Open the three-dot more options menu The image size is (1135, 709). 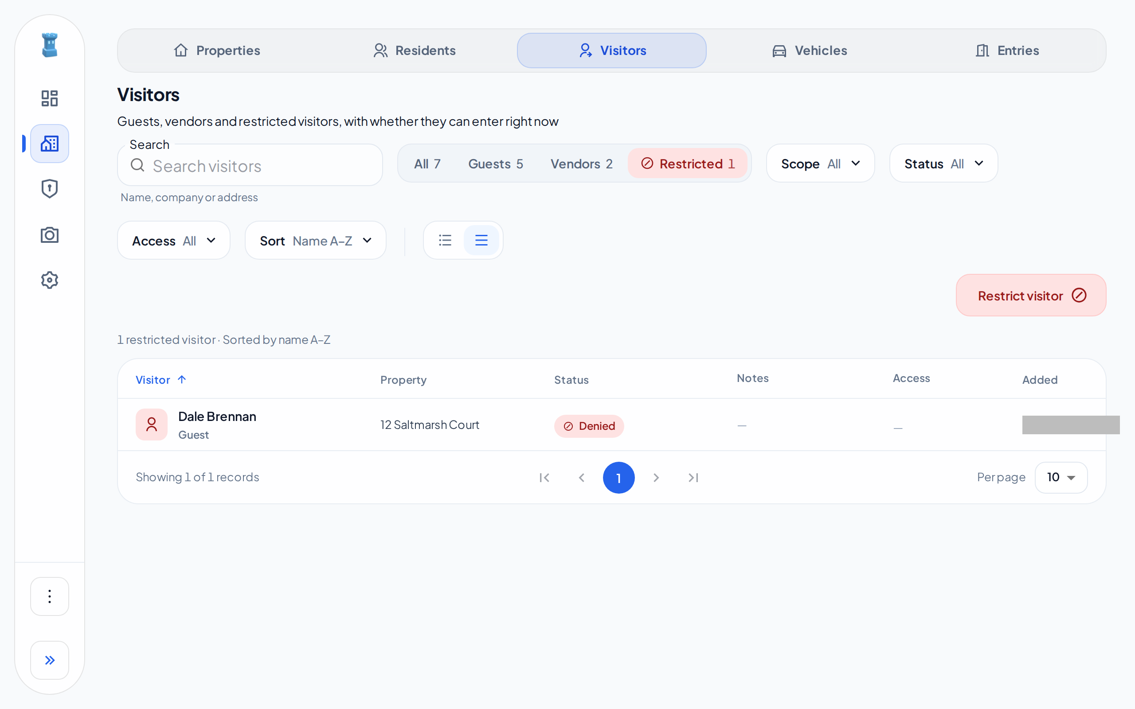click(50, 596)
